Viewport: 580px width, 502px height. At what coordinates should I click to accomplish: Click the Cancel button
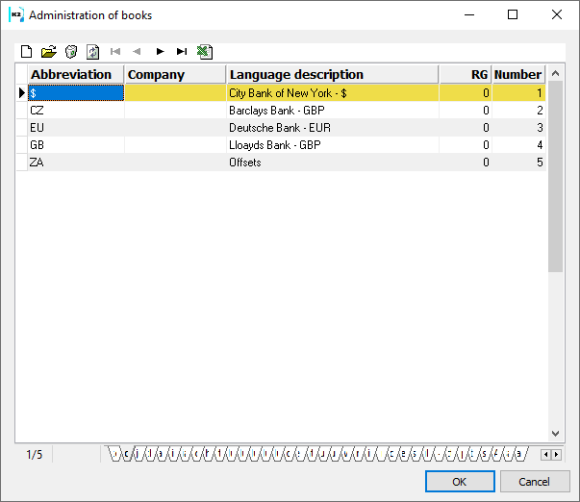click(x=535, y=481)
